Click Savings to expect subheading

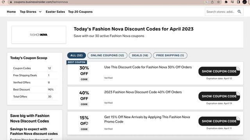[34, 131]
